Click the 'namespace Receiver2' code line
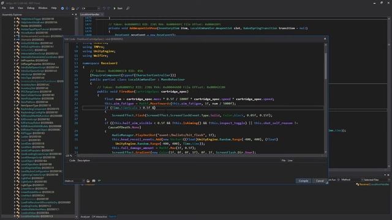Screen dimensions: 392x220 pyautogui.click(x=100, y=63)
